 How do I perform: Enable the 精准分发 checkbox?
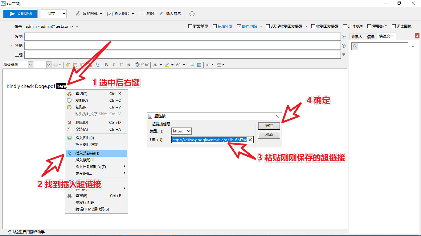[215, 26]
